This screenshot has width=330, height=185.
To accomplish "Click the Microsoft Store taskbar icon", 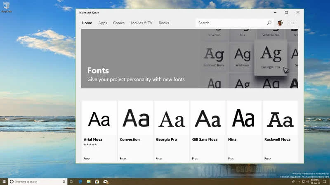I will tap(97, 182).
